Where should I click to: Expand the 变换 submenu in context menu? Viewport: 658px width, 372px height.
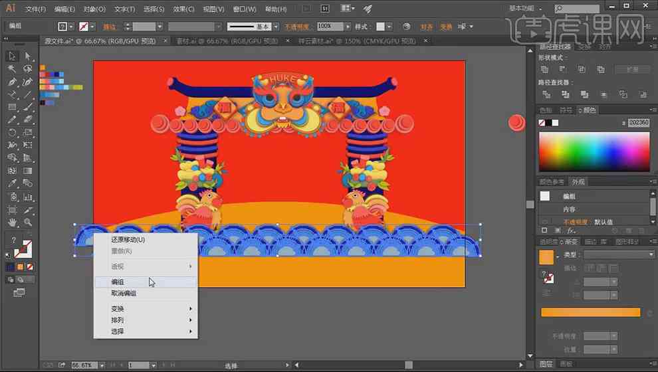[146, 309]
